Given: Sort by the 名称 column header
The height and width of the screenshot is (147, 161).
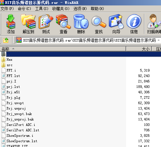Looking at the screenshot, I should click(x=63, y=49).
